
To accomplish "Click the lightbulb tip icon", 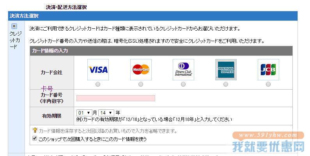I will [x=35, y=130].
